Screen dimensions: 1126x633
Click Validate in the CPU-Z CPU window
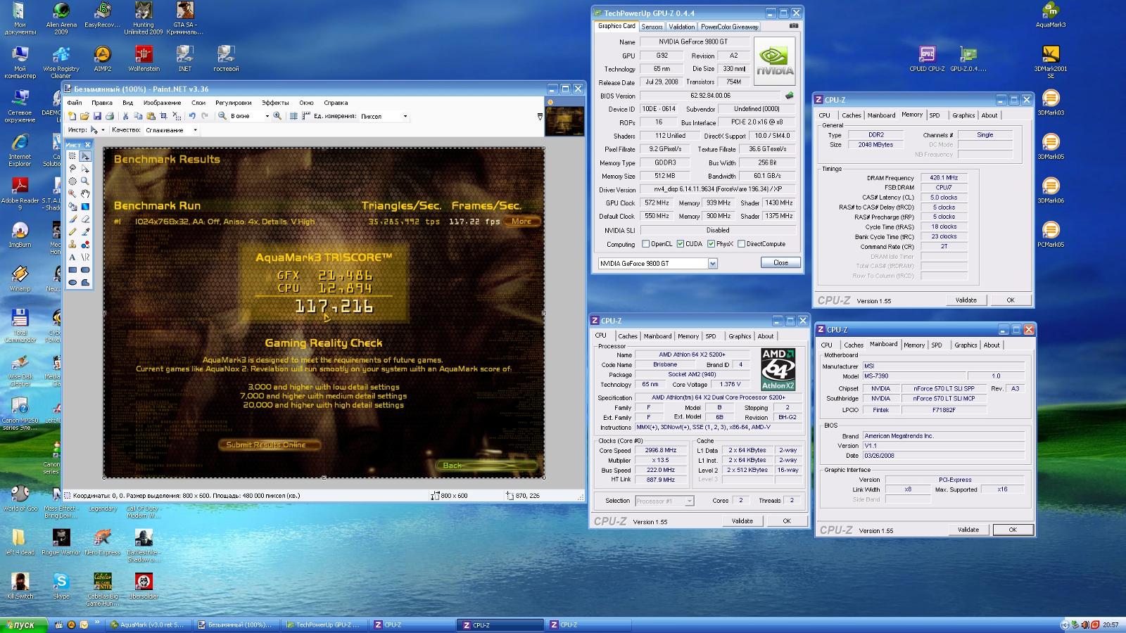742,521
